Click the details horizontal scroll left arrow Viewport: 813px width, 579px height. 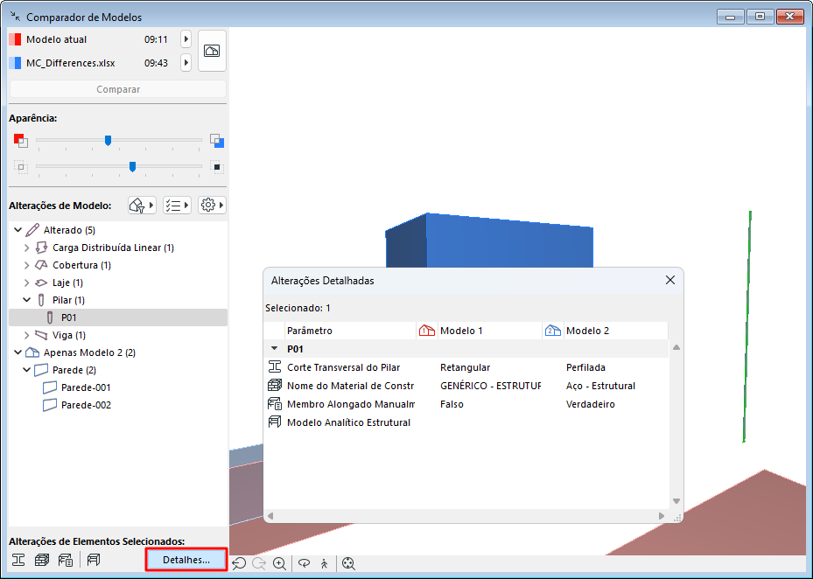pos(270,516)
